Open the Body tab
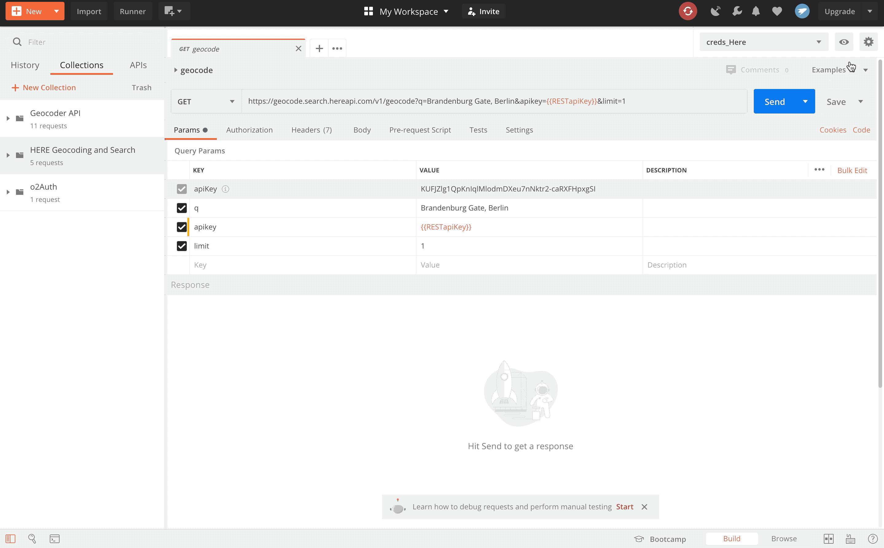 (362, 130)
